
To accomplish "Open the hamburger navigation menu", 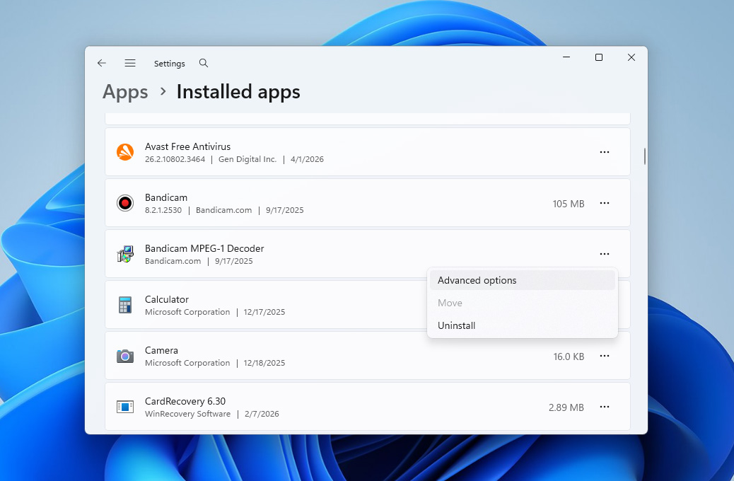I will pos(130,63).
